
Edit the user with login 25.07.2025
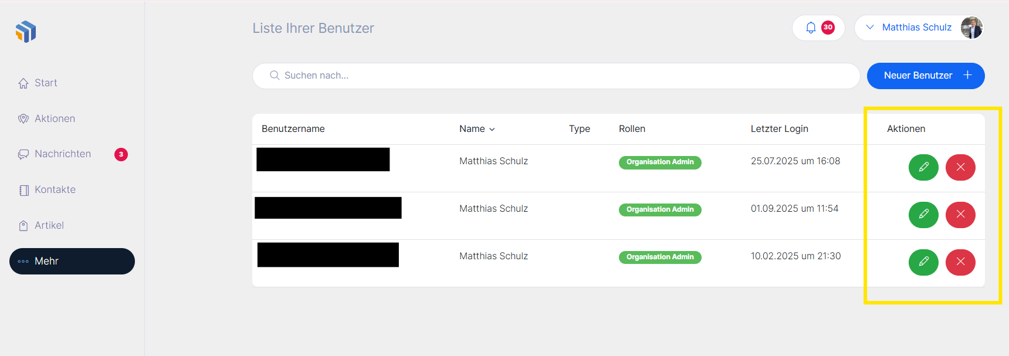923,167
